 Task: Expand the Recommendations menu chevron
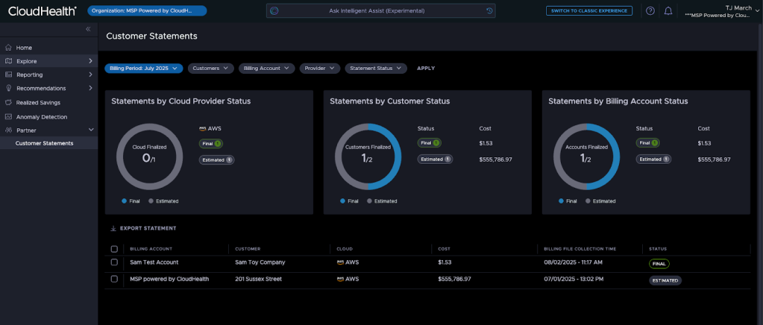[90, 89]
